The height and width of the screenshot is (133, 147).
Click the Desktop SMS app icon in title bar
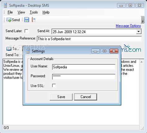coord(5,5)
